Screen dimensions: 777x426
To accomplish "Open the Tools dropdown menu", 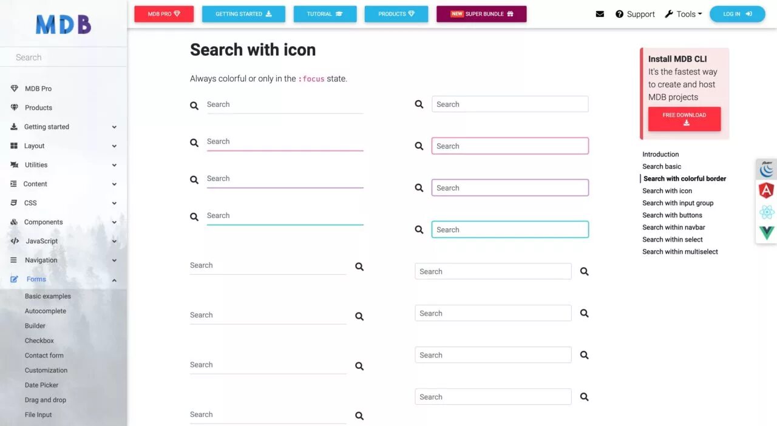I will (683, 14).
